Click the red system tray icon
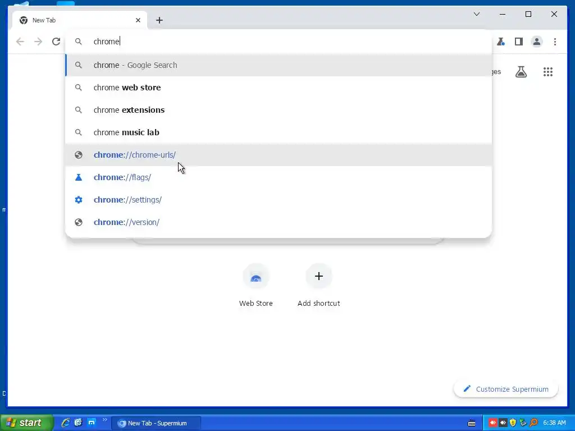The width and height of the screenshot is (575, 431). [x=492, y=423]
